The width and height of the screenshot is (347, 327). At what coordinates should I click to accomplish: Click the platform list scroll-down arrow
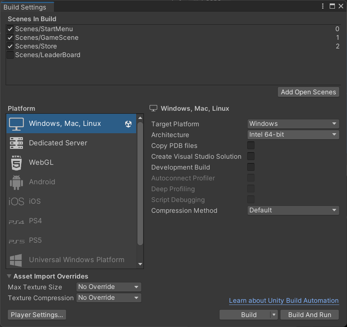140,264
